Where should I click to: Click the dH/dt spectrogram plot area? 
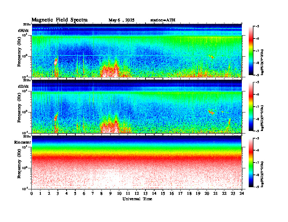pyautogui.click(x=137, y=50)
